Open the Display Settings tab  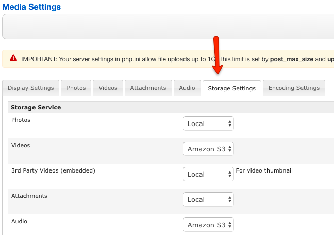[x=30, y=88]
